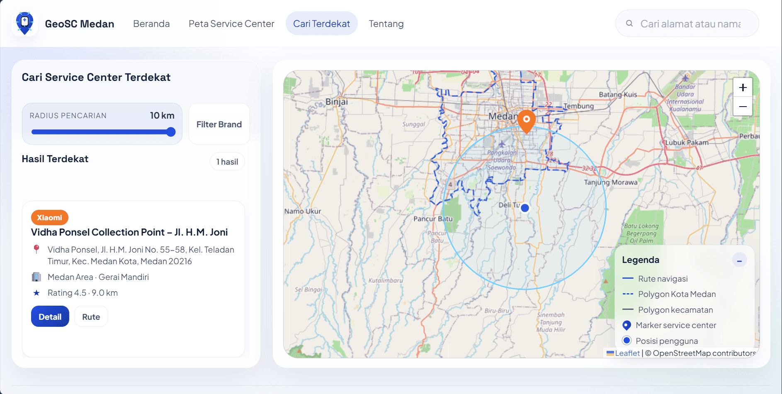The width and height of the screenshot is (782, 394).
Task: Open Peta Service Center page
Action: pyautogui.click(x=231, y=24)
